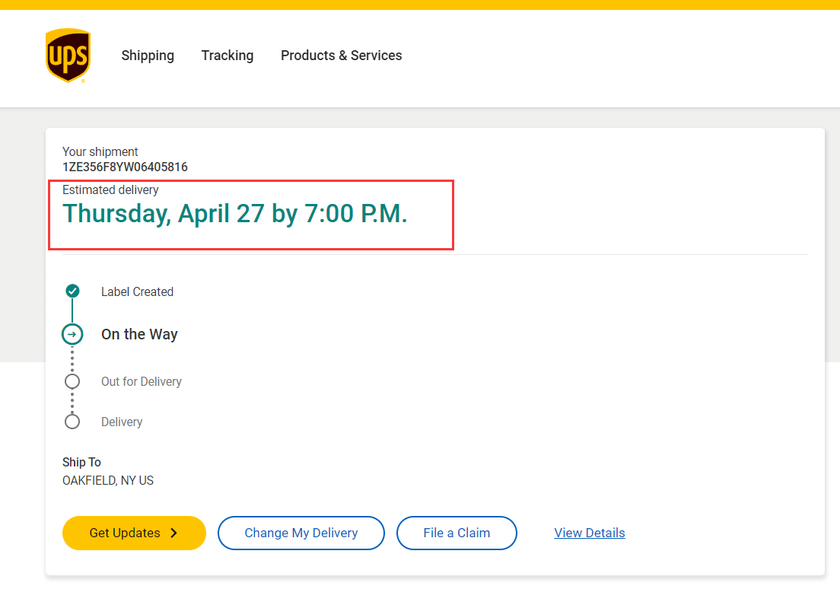Click the Change My Delivery button

[301, 533]
